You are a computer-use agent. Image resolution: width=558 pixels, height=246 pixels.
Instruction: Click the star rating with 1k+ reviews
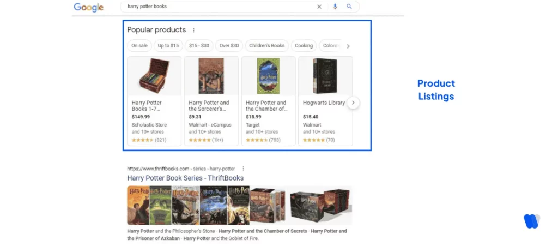click(206, 140)
